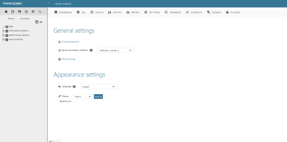Click the collapse all tree icon
The width and height of the screenshot is (287, 142).
pyautogui.click(x=37, y=22)
